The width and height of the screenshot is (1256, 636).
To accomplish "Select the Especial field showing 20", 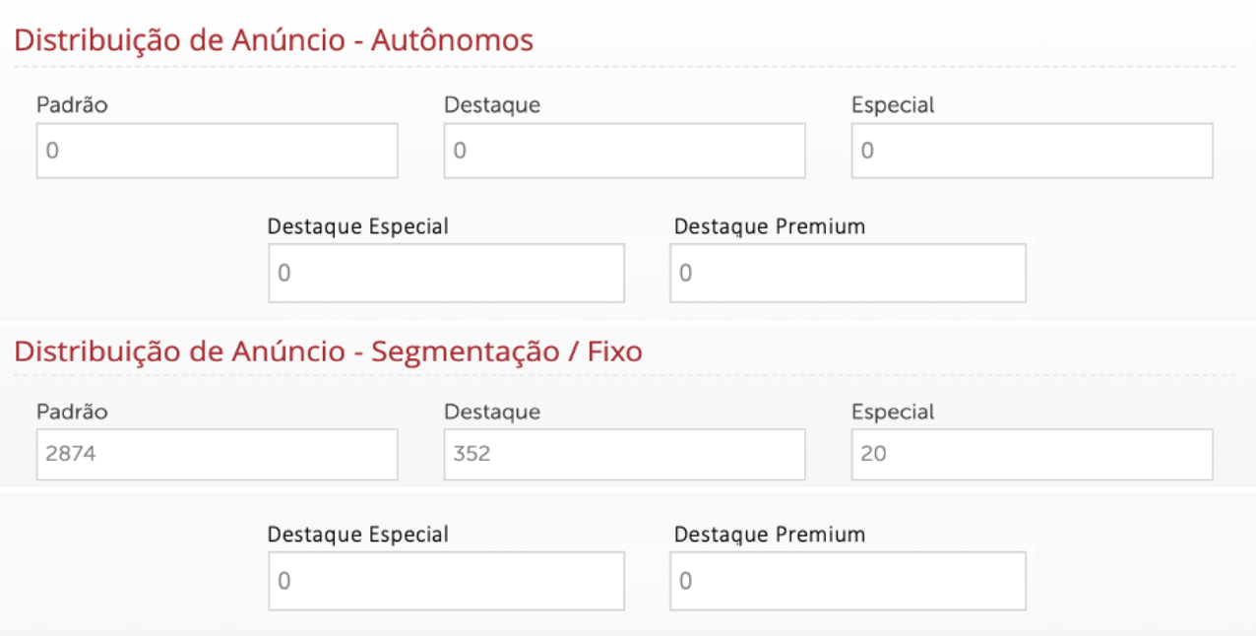I will (x=1032, y=455).
